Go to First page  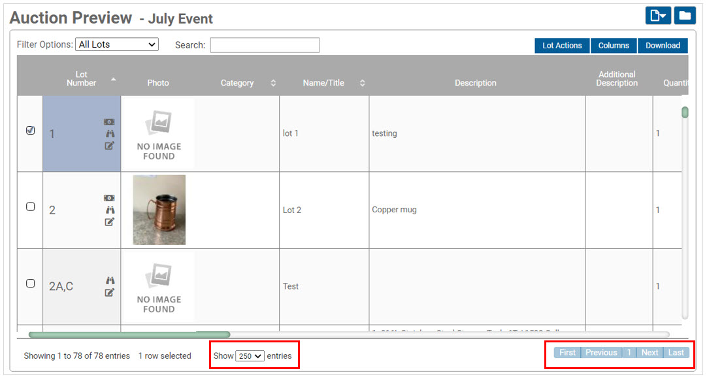567,353
